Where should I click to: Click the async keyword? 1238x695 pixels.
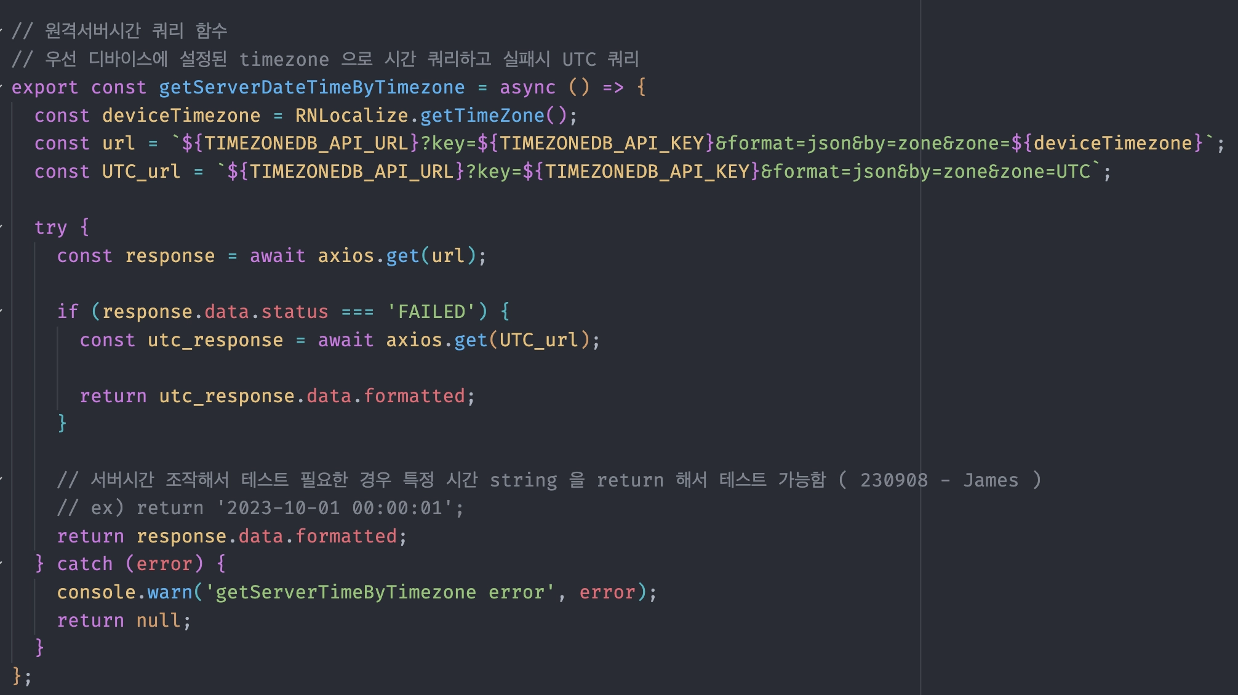click(x=527, y=87)
